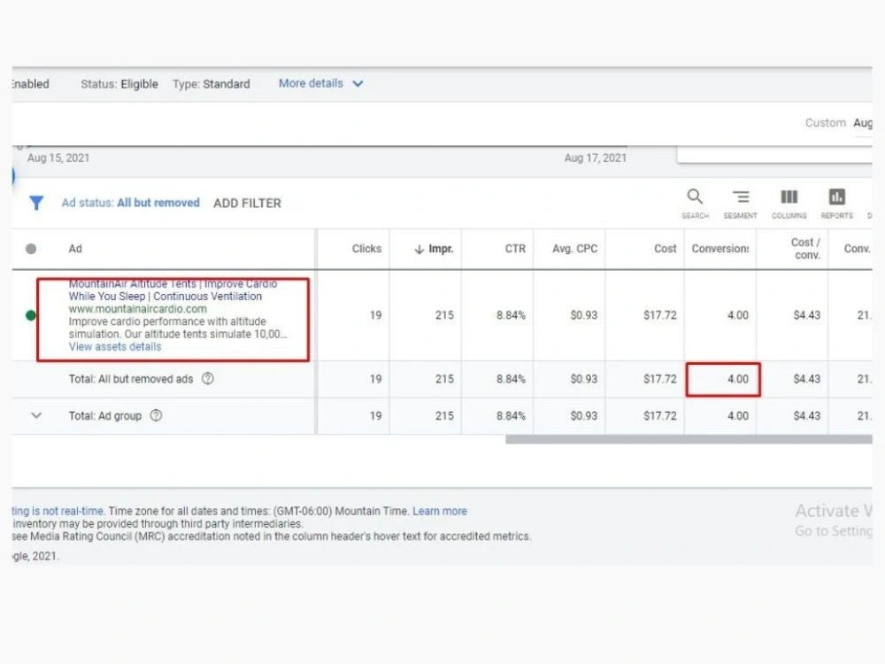Click the $4.43 cost/conv. in the ad row
This screenshot has height=664, width=885.
[x=806, y=315]
